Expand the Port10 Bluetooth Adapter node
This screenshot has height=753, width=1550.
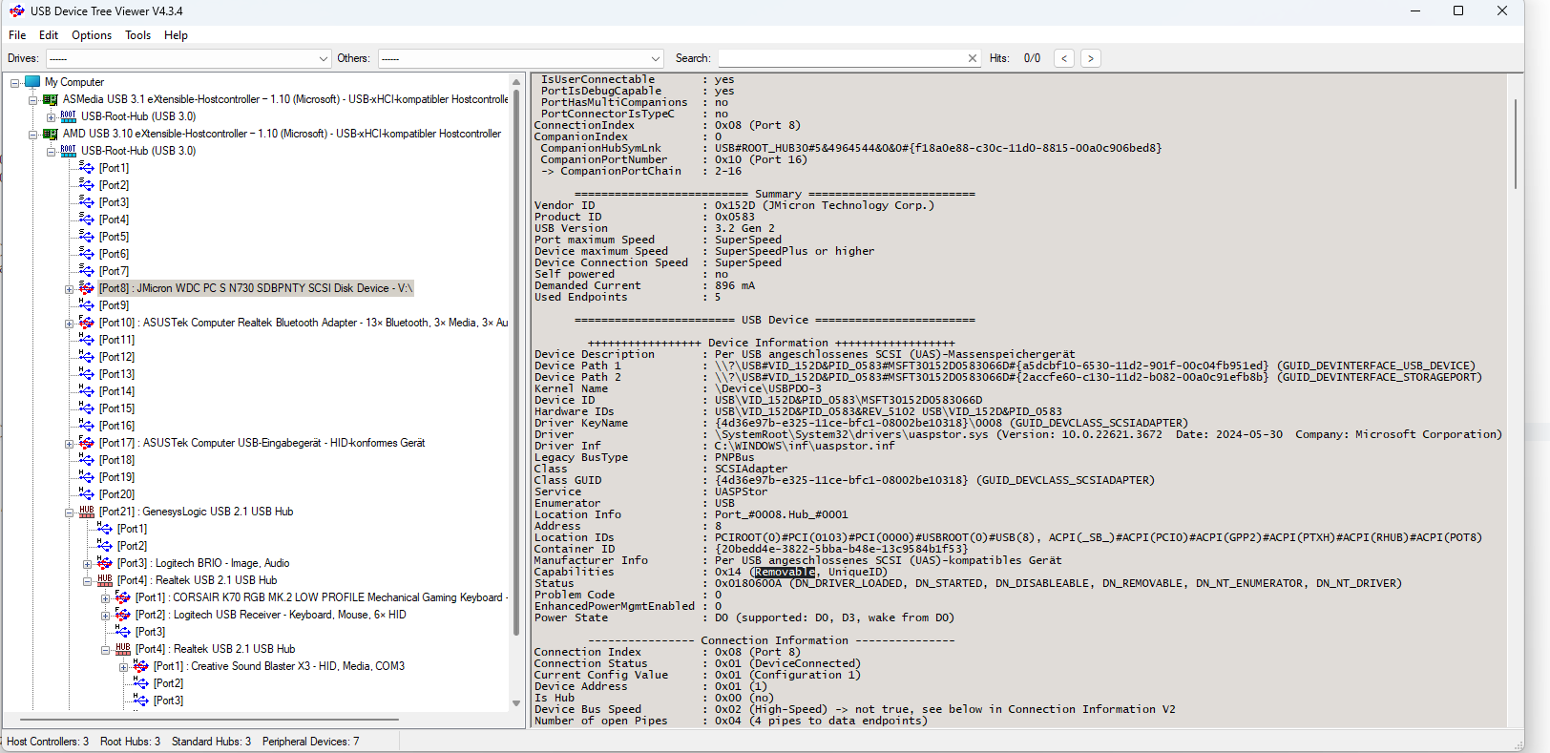click(70, 324)
